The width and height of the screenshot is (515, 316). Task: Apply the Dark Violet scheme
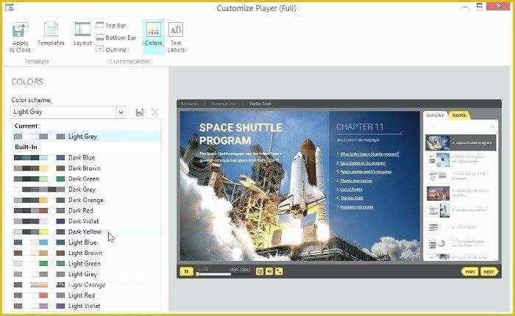tap(86, 221)
